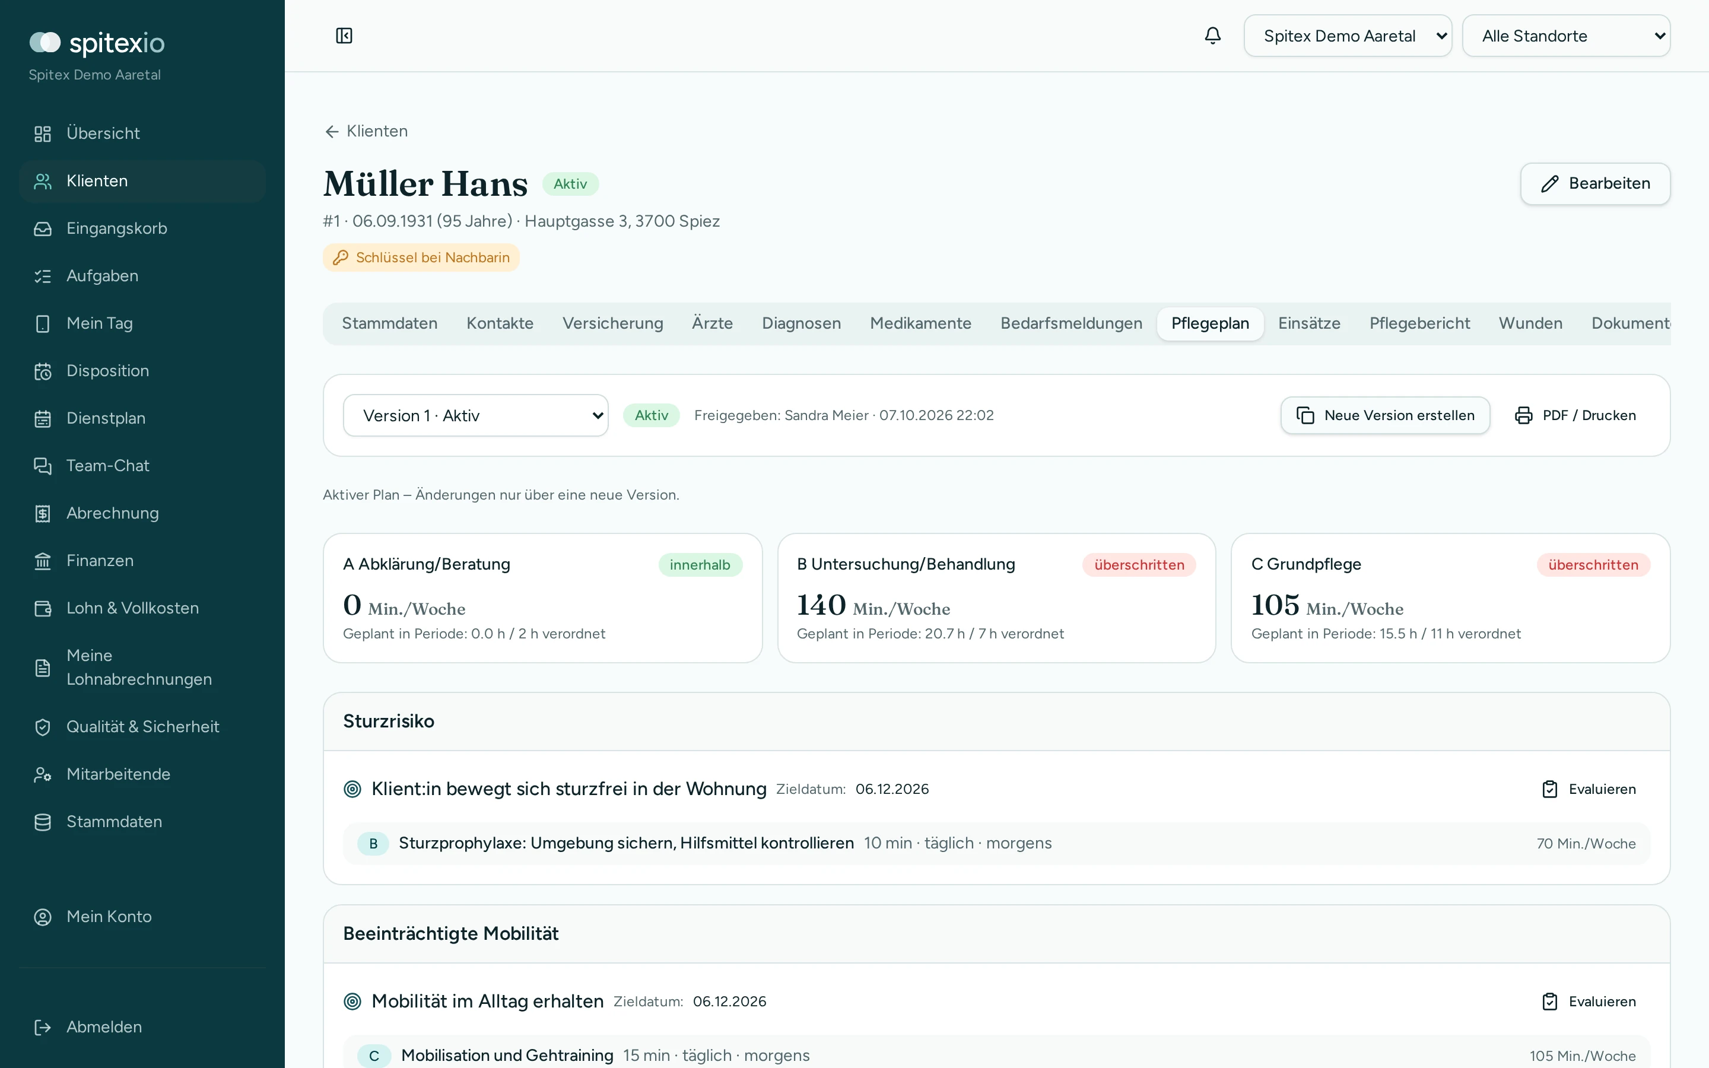Click Beeinträchtigte Mobilität section header

pos(996,934)
